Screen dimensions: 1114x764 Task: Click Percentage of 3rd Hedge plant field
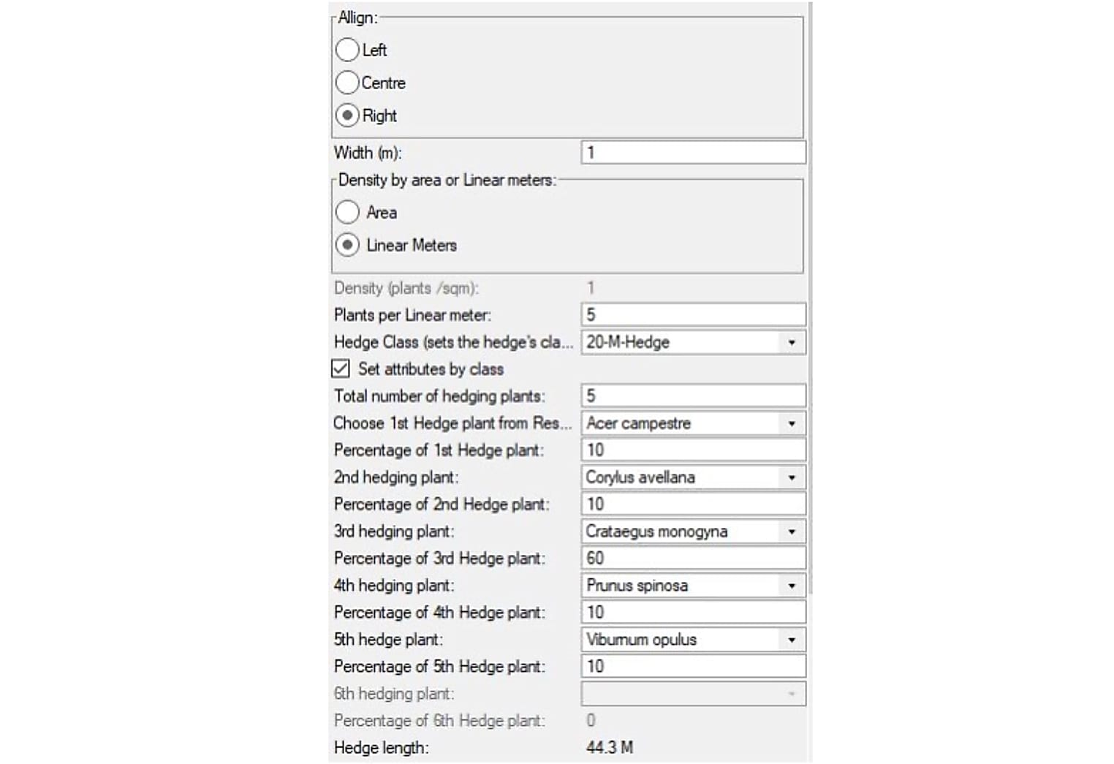693,558
